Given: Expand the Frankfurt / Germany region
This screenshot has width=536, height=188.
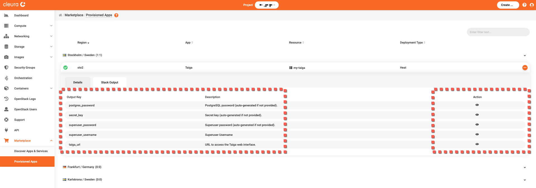Looking at the screenshot, I should pyautogui.click(x=525, y=167).
